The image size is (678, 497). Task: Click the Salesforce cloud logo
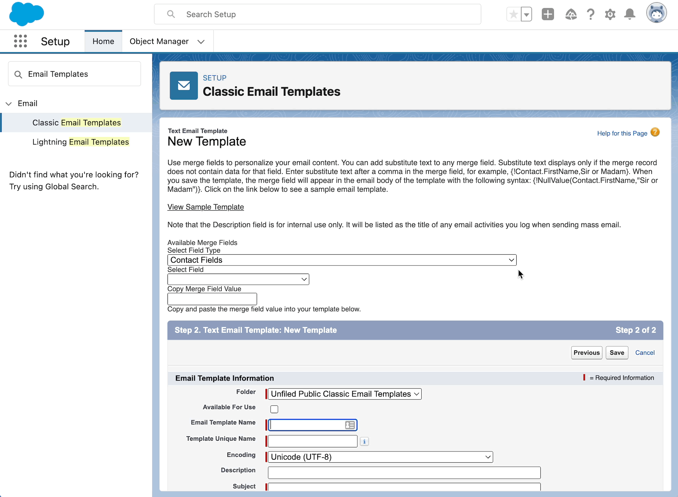pyautogui.click(x=26, y=14)
